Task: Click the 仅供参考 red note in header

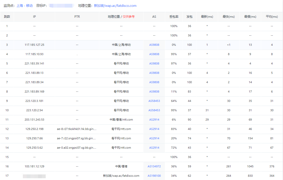Action: [129, 16]
